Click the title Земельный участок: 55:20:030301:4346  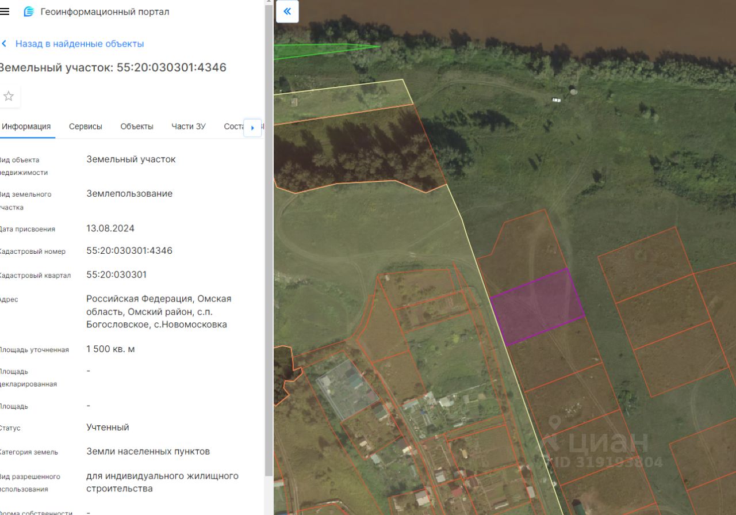(x=112, y=67)
